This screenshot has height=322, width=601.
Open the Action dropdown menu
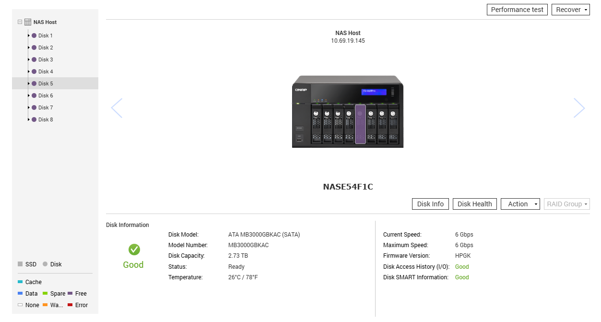click(520, 203)
